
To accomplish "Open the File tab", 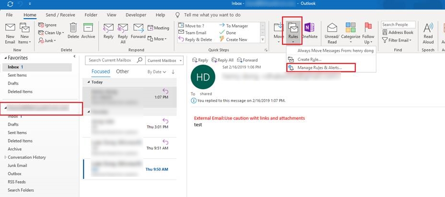I will pos(9,15).
